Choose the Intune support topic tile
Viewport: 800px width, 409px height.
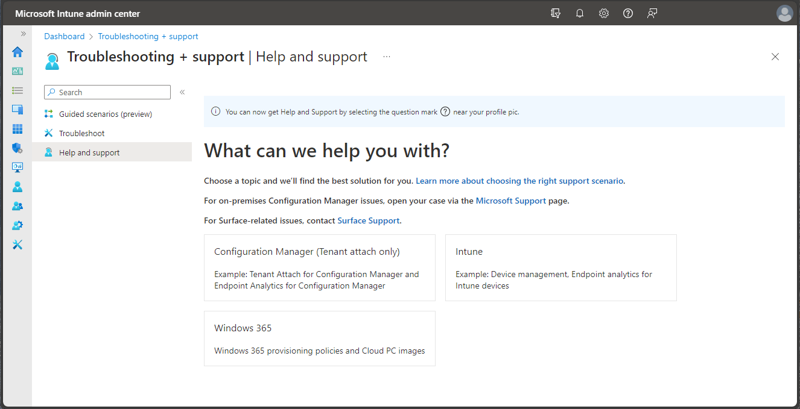click(x=560, y=267)
